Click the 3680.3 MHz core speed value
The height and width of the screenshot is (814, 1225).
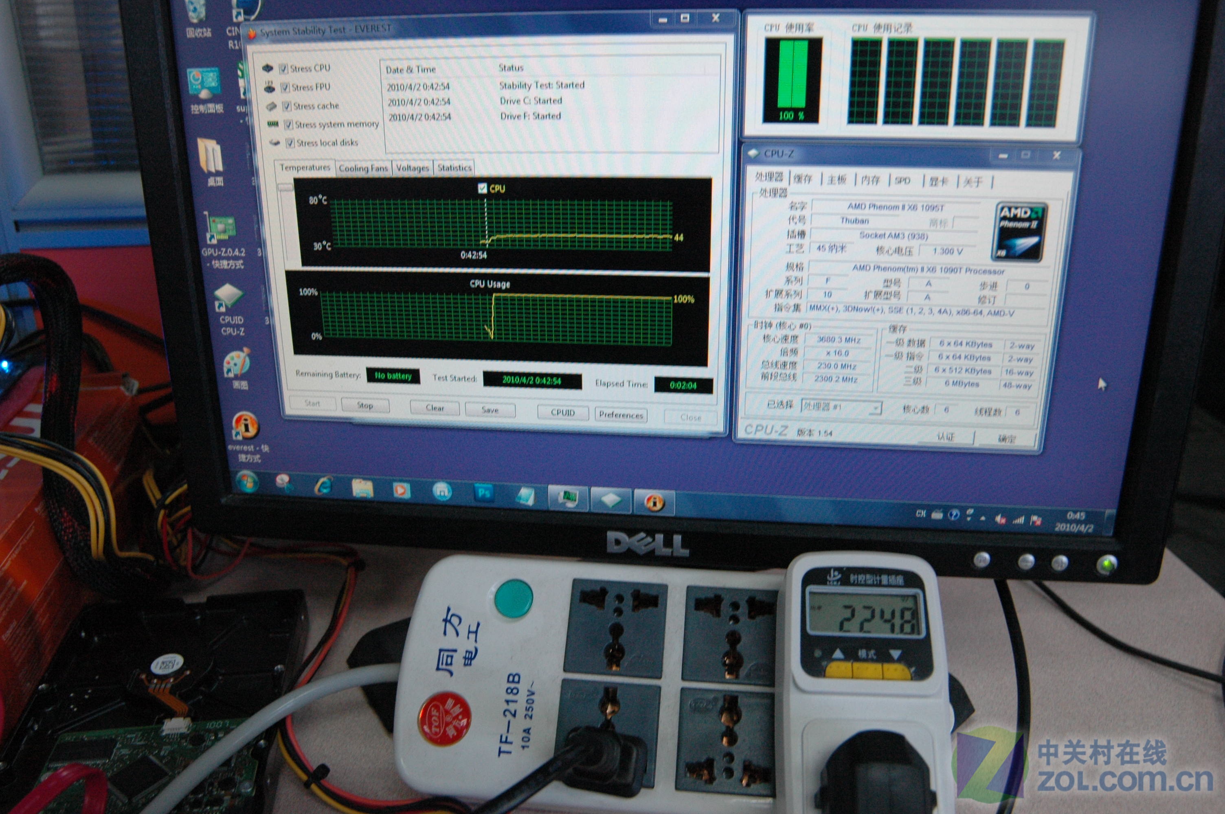[838, 339]
